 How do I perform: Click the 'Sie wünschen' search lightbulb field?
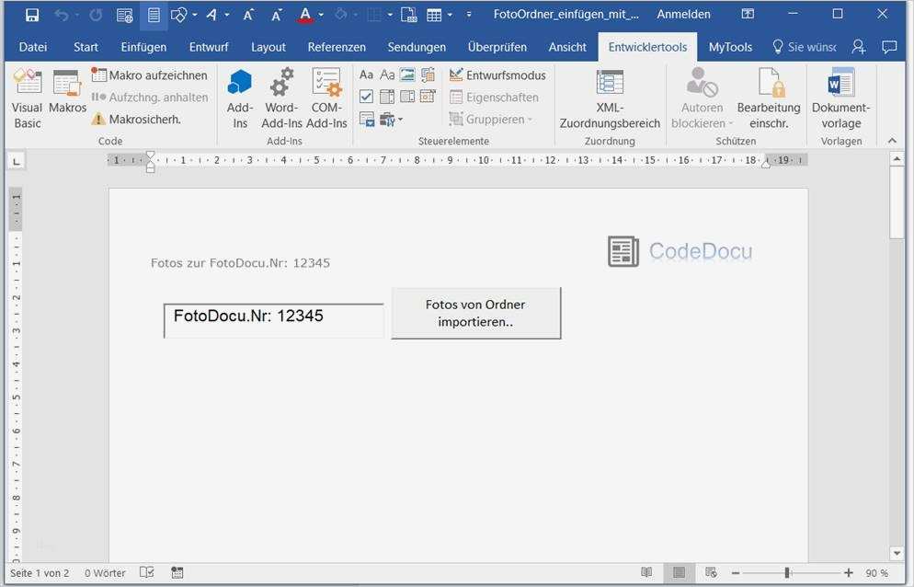(x=805, y=47)
